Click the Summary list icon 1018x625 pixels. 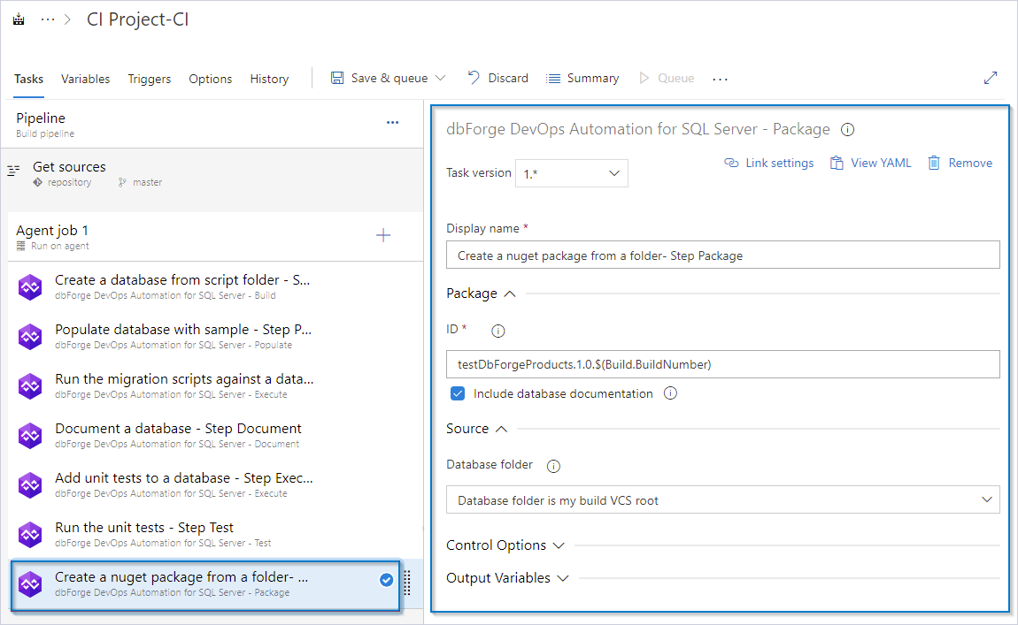click(x=553, y=79)
